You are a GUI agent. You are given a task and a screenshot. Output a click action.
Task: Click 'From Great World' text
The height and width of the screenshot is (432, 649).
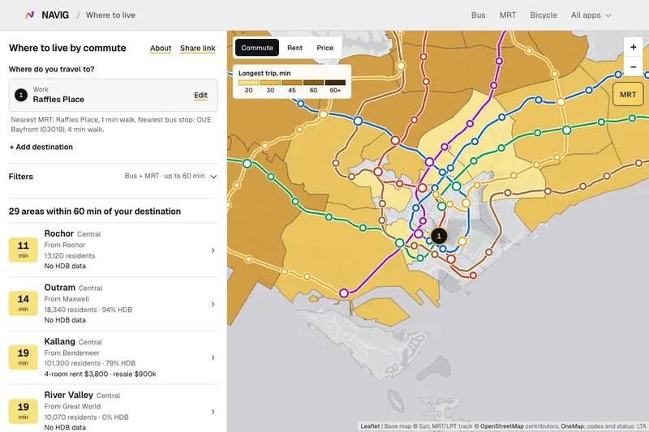tap(72, 406)
